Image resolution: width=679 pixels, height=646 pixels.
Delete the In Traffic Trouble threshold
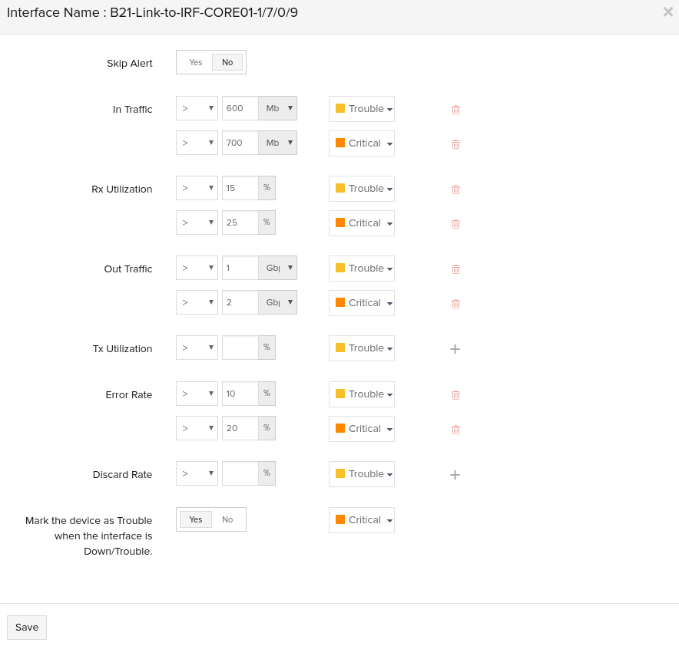point(455,110)
